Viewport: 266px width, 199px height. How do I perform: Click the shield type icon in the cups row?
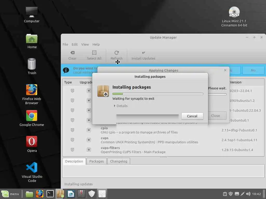coord(72,140)
